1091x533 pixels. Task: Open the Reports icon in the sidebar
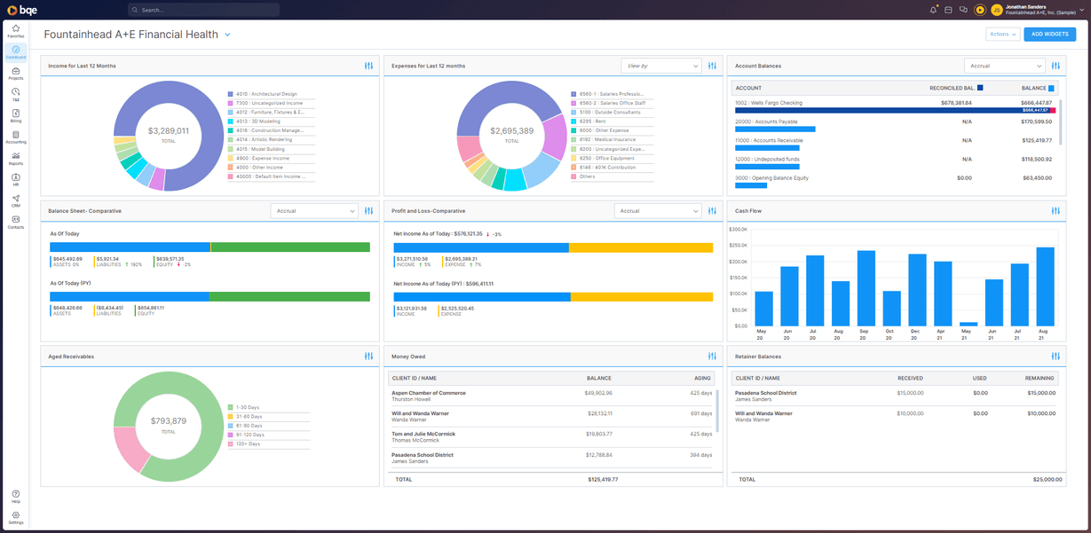click(x=15, y=156)
